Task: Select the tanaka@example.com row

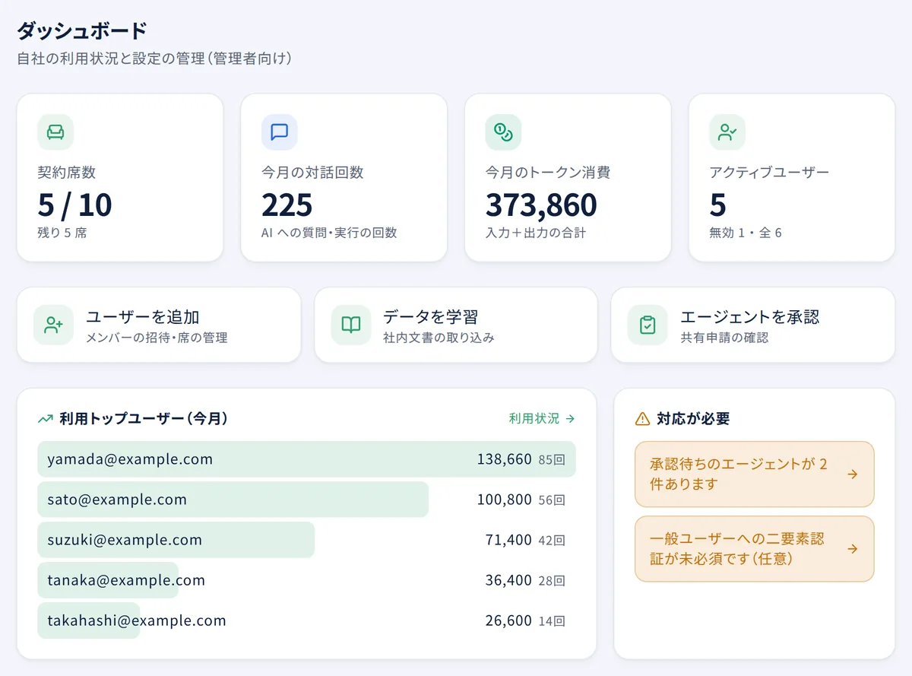Action: 307,580
